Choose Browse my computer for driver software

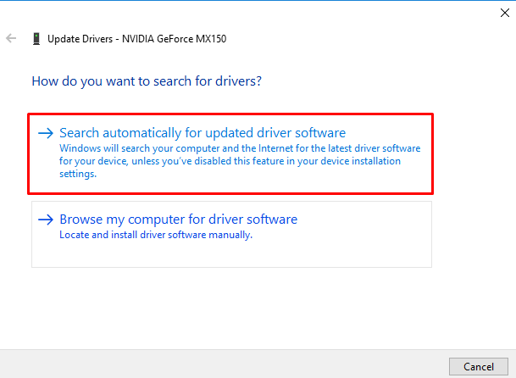click(x=178, y=220)
